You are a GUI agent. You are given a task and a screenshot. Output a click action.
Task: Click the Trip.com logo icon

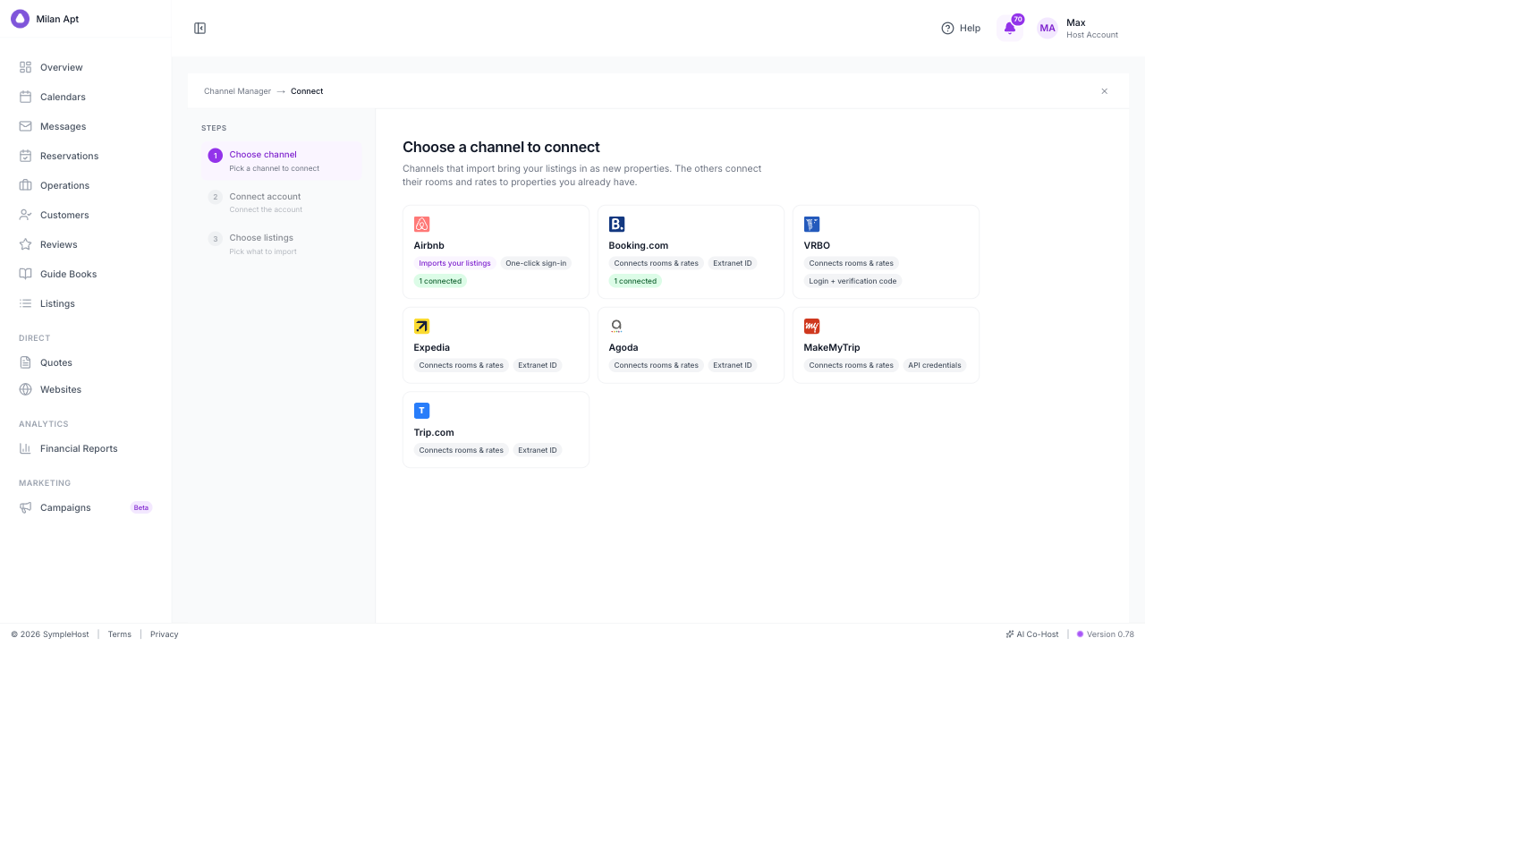[x=422, y=411]
